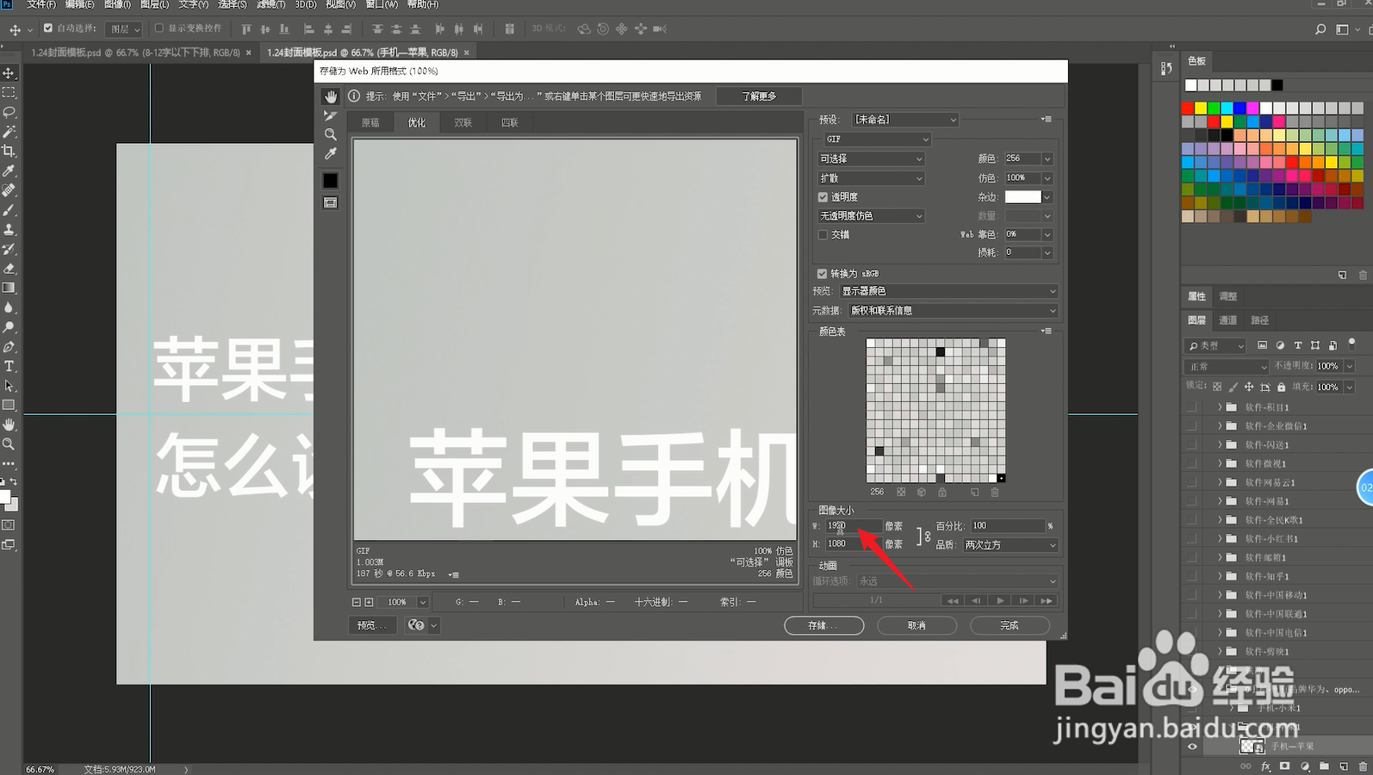
Task: Click the 存储 save button
Action: point(823,625)
